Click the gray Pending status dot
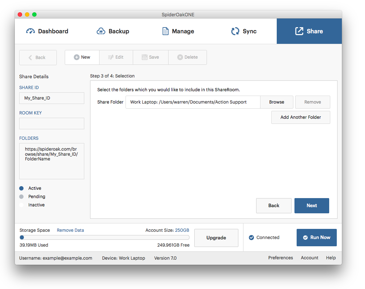Viewport: 365px width, 289px height. click(x=21, y=197)
